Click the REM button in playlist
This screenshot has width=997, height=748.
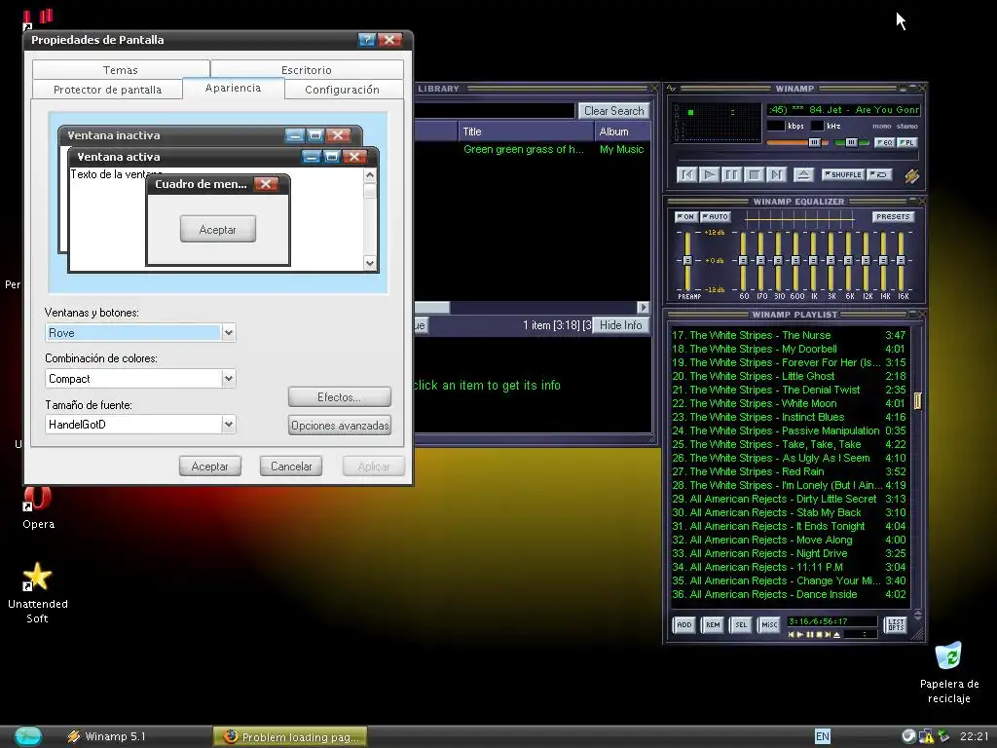pos(713,624)
